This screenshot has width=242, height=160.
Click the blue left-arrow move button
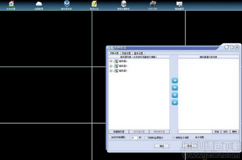pyautogui.click(x=175, y=88)
